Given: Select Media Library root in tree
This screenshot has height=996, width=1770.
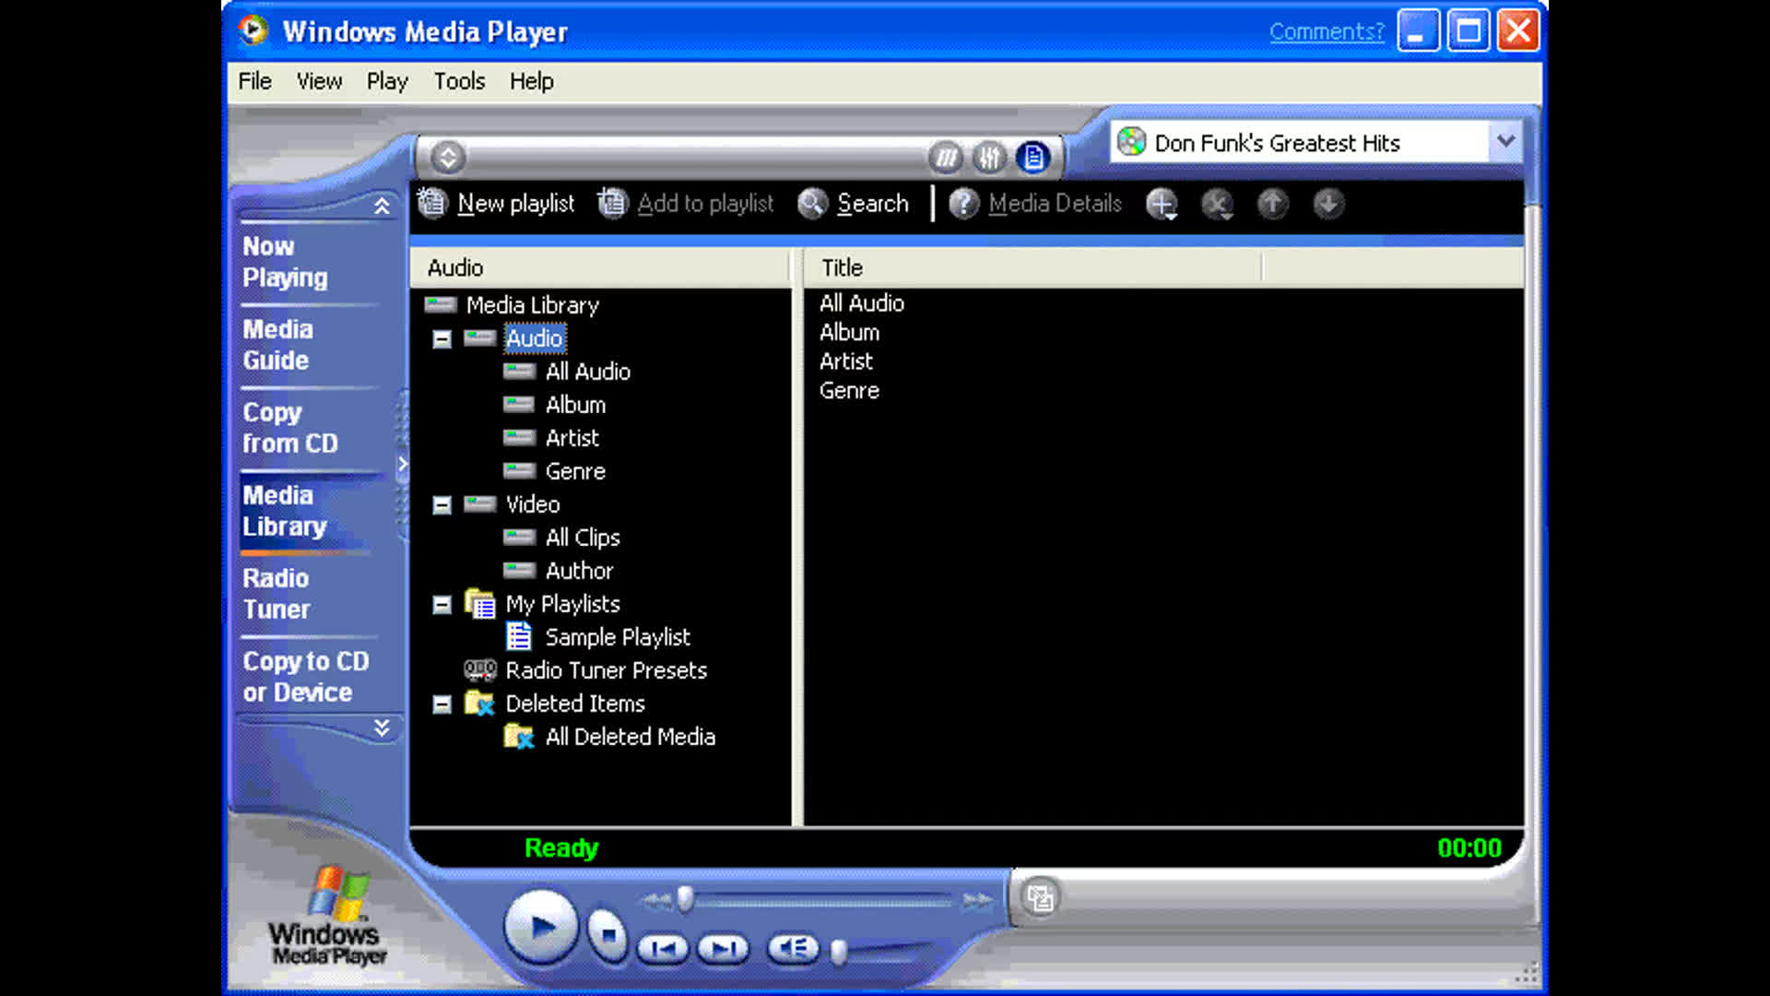Looking at the screenshot, I should (532, 304).
